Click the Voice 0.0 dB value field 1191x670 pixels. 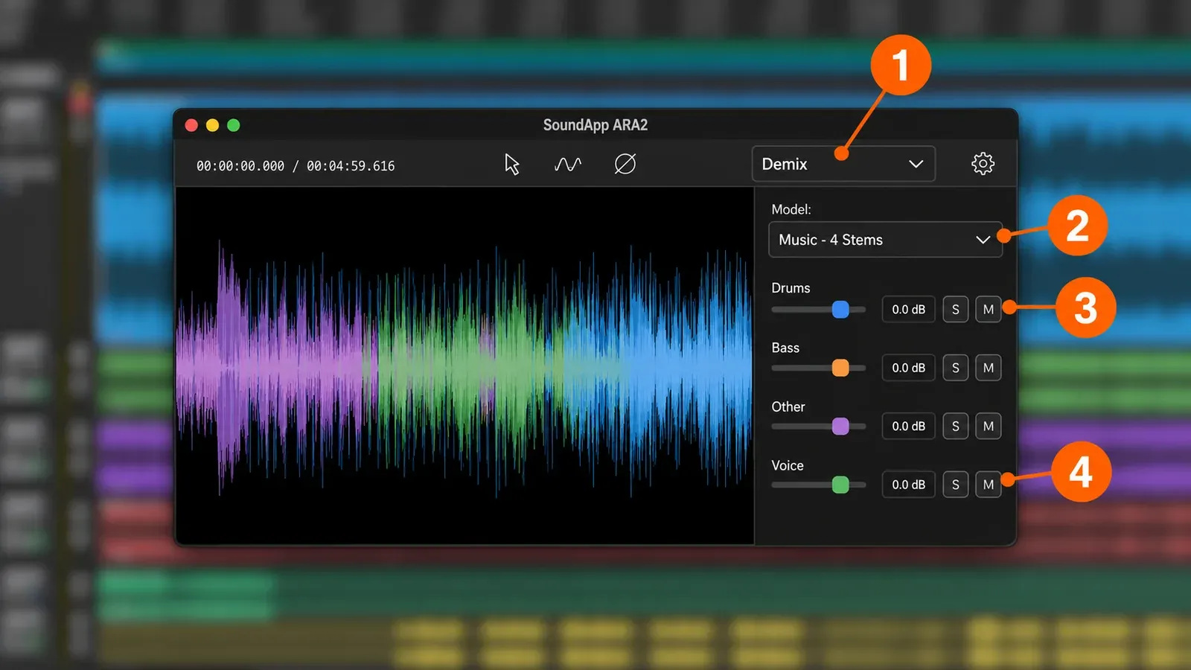[908, 485]
